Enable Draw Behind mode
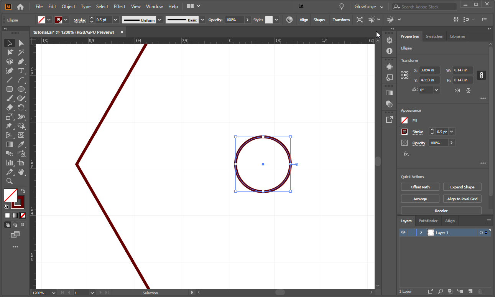 (15, 225)
